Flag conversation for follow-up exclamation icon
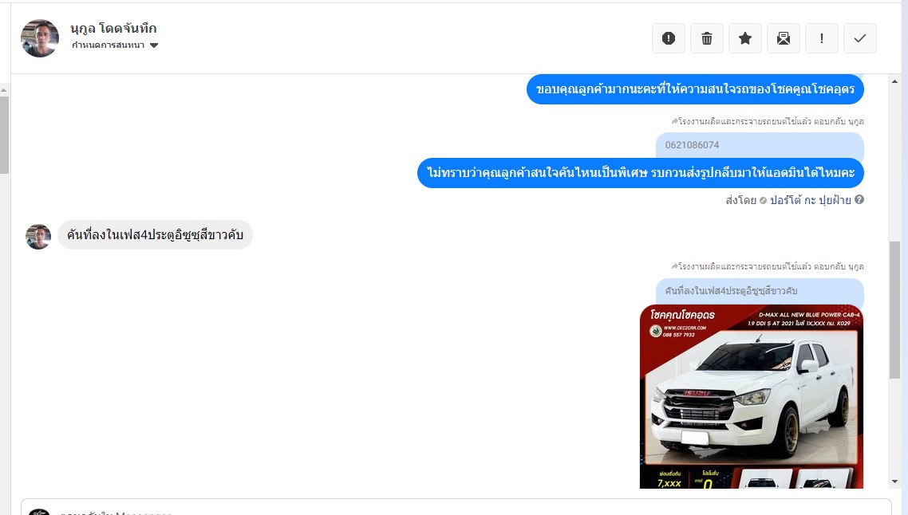 point(821,38)
